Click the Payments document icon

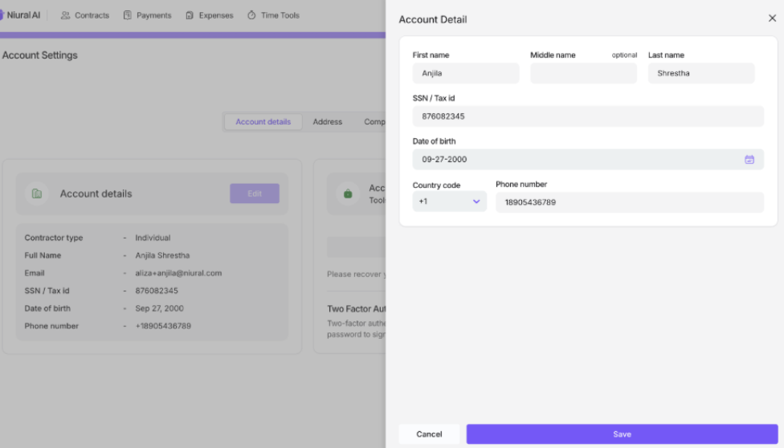pos(127,15)
